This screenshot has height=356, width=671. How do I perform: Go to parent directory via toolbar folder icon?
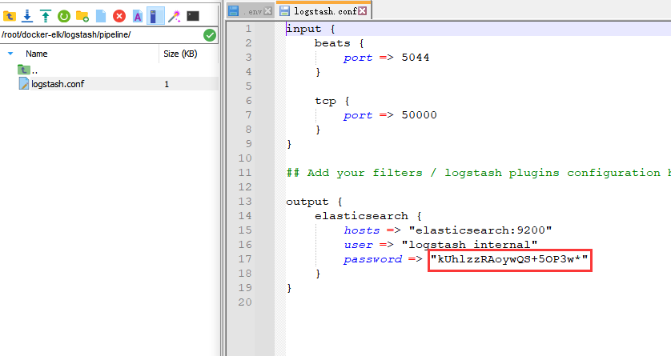pos(10,16)
